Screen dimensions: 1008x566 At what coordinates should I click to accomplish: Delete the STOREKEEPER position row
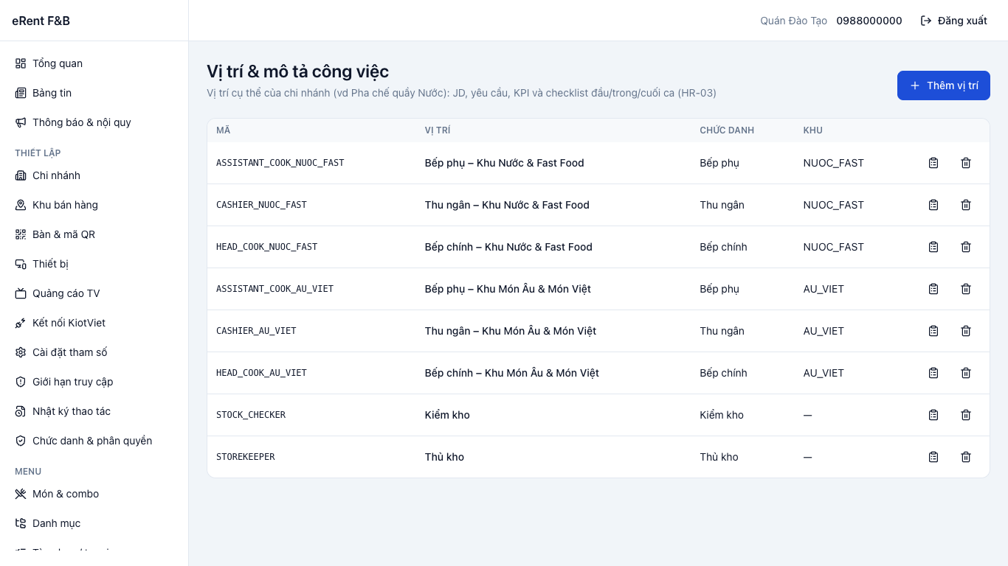tap(966, 457)
